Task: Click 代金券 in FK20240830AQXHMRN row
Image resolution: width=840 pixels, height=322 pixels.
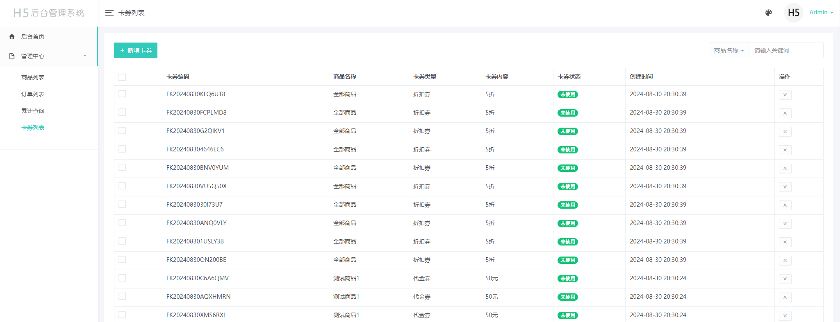Action: coord(422,297)
